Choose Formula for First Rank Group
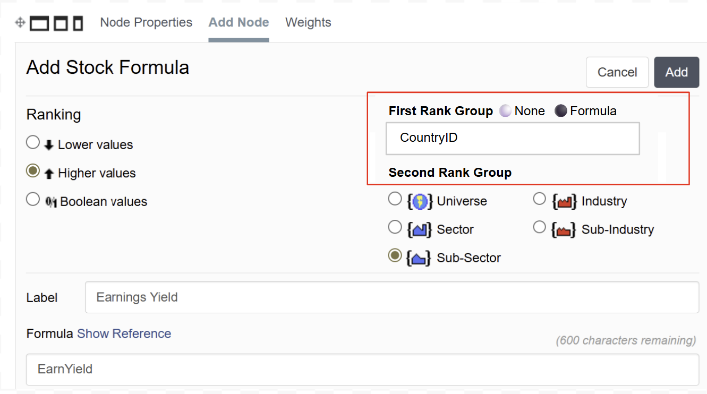 point(561,111)
